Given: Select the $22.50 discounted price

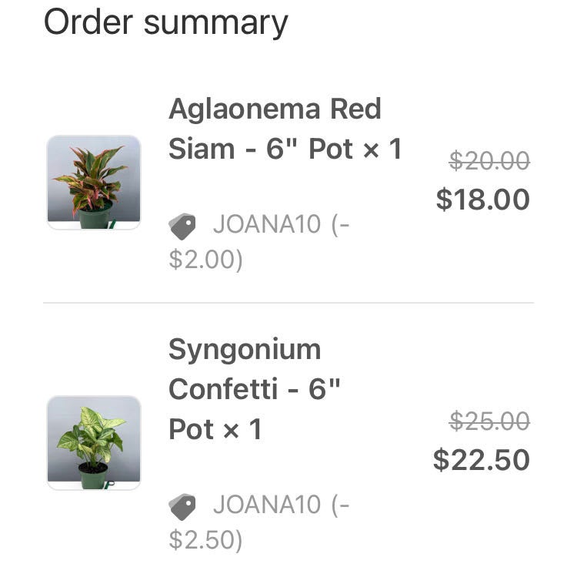Looking at the screenshot, I should coord(481,460).
